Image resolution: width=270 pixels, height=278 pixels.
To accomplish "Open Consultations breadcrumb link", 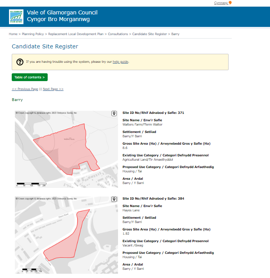I will coord(118,34).
